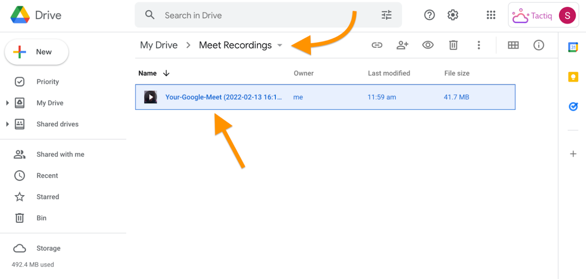Expand the Meet Recordings folder dropdown
The image size is (586, 279).
pos(280,45)
